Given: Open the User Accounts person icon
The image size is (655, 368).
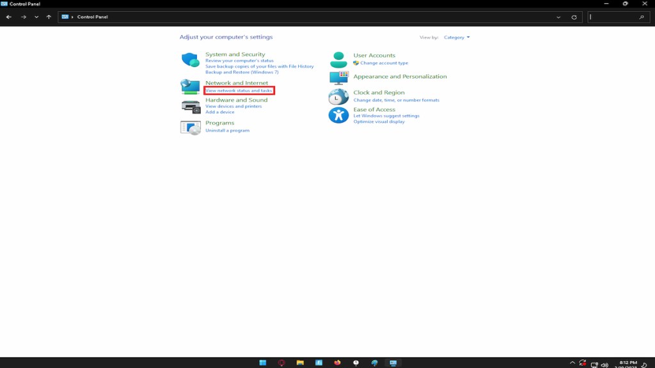Looking at the screenshot, I should (x=338, y=60).
